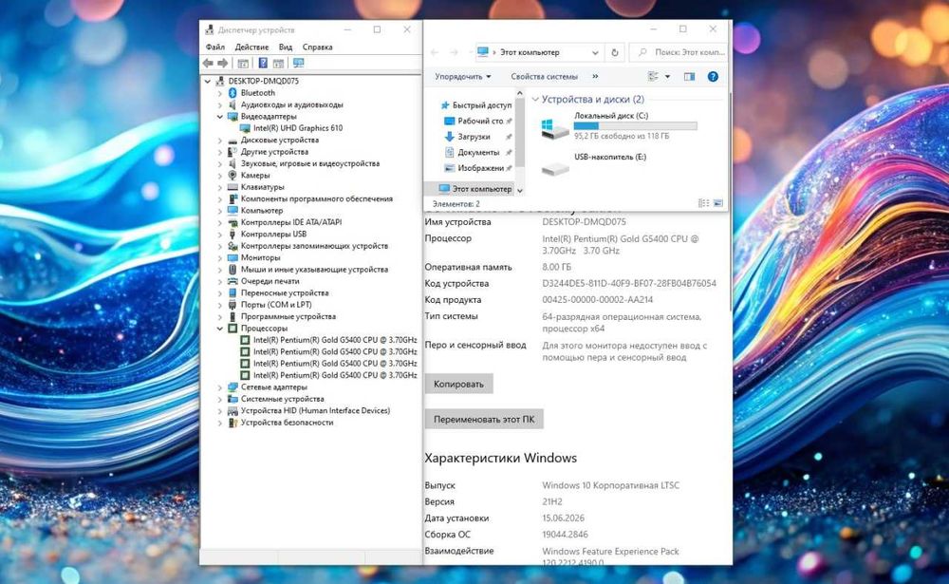
Task: Expand the Системные устройства node
Action: (x=220, y=399)
